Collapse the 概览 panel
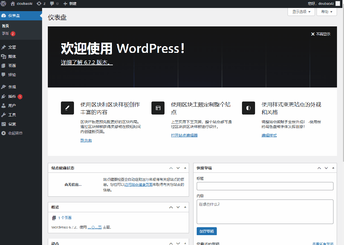The height and width of the screenshot is (245, 344). click(x=185, y=207)
